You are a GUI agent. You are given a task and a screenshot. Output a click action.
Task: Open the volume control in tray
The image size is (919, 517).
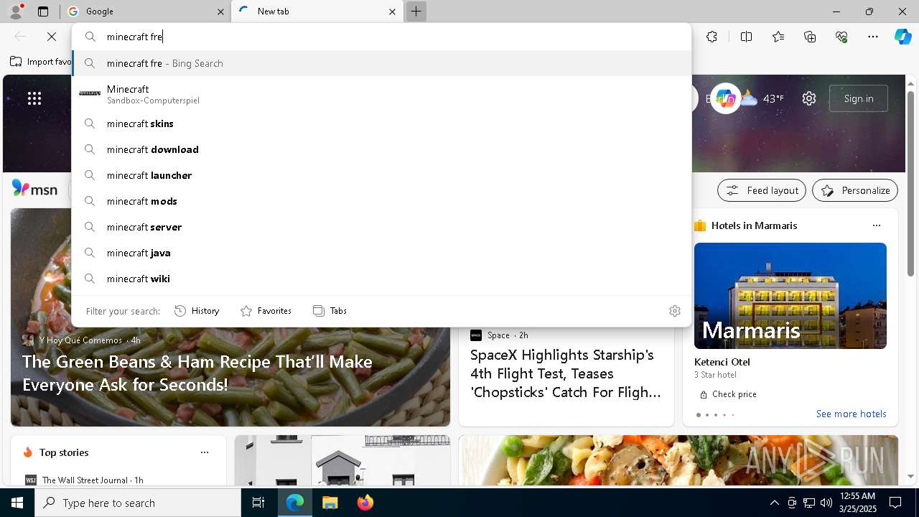click(826, 503)
